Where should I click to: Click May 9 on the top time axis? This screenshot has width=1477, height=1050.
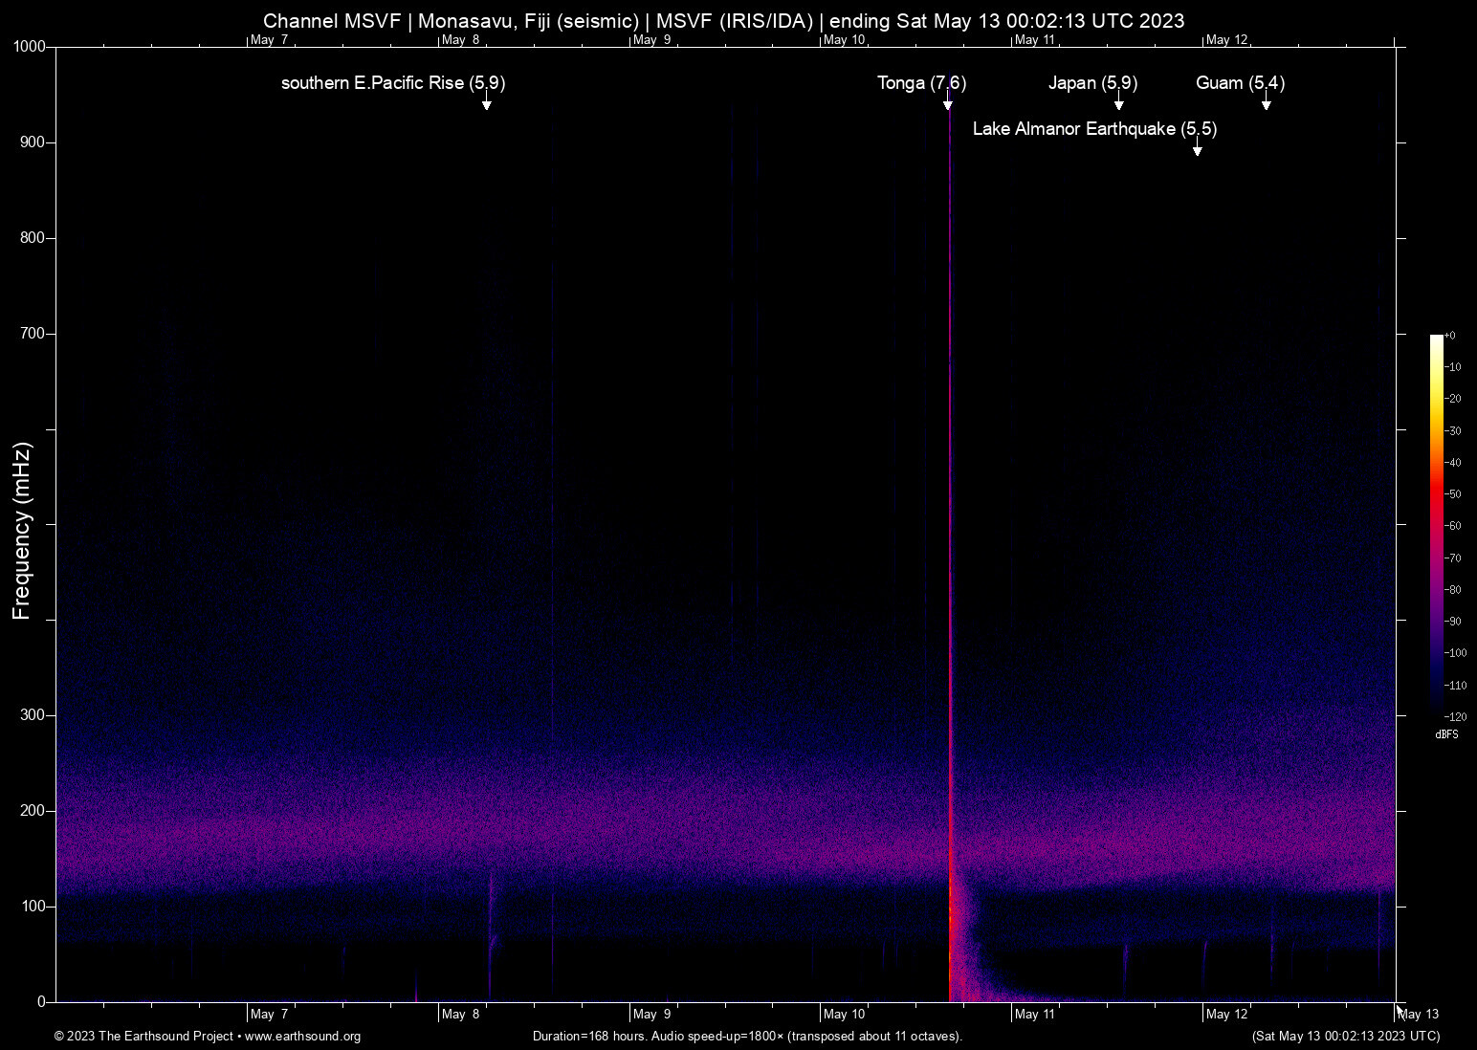(652, 40)
